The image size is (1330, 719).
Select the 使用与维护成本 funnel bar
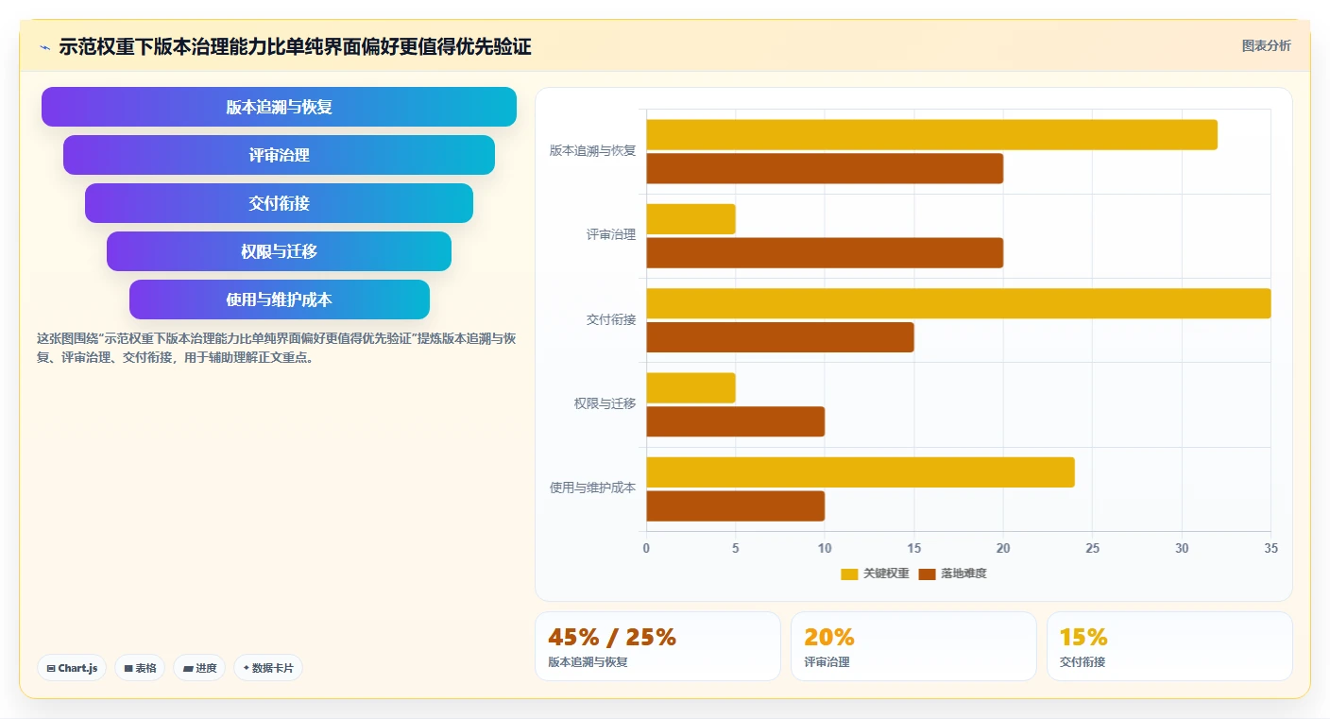pos(279,300)
